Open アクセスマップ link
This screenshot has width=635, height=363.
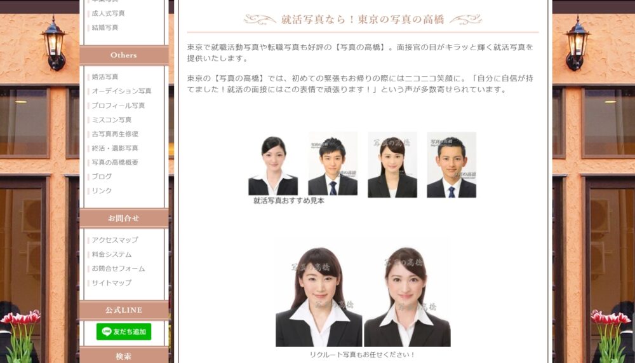click(115, 240)
